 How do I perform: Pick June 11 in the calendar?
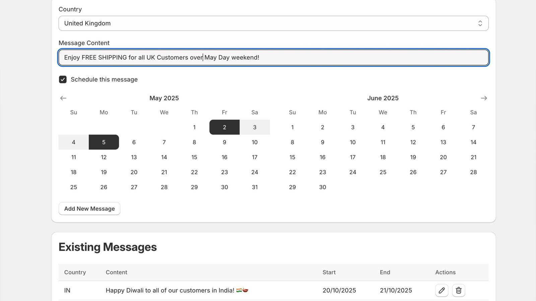click(x=383, y=142)
